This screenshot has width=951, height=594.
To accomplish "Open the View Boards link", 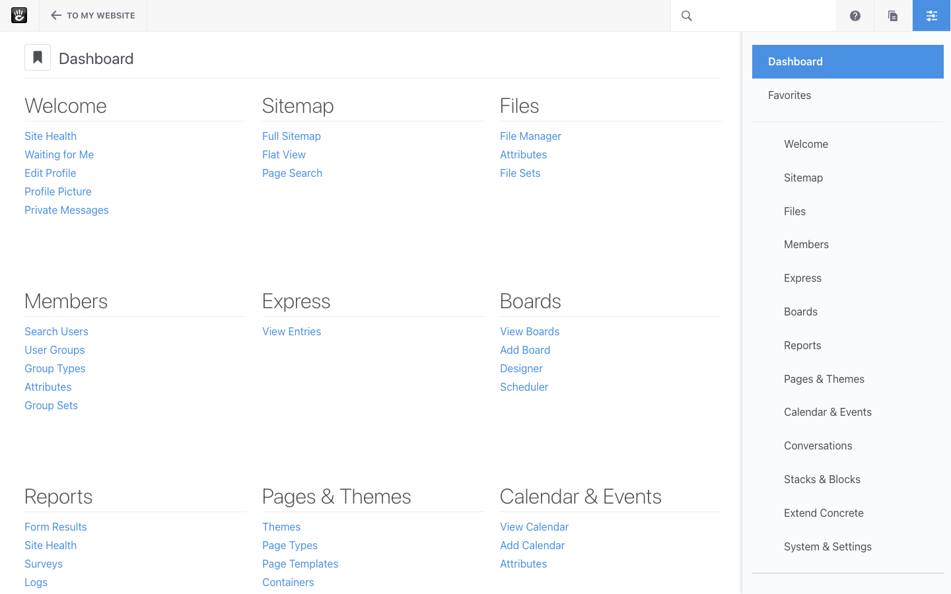I will point(530,331).
